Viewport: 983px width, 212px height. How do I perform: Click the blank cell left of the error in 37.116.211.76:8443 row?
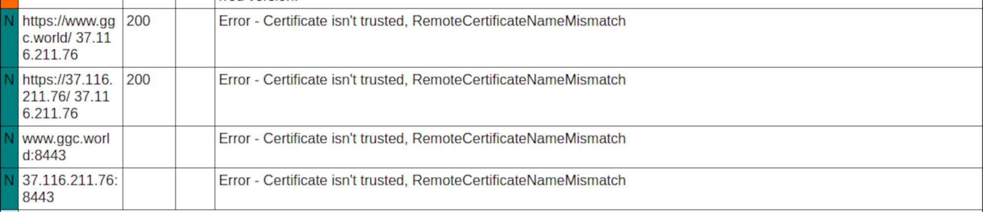tap(195, 189)
